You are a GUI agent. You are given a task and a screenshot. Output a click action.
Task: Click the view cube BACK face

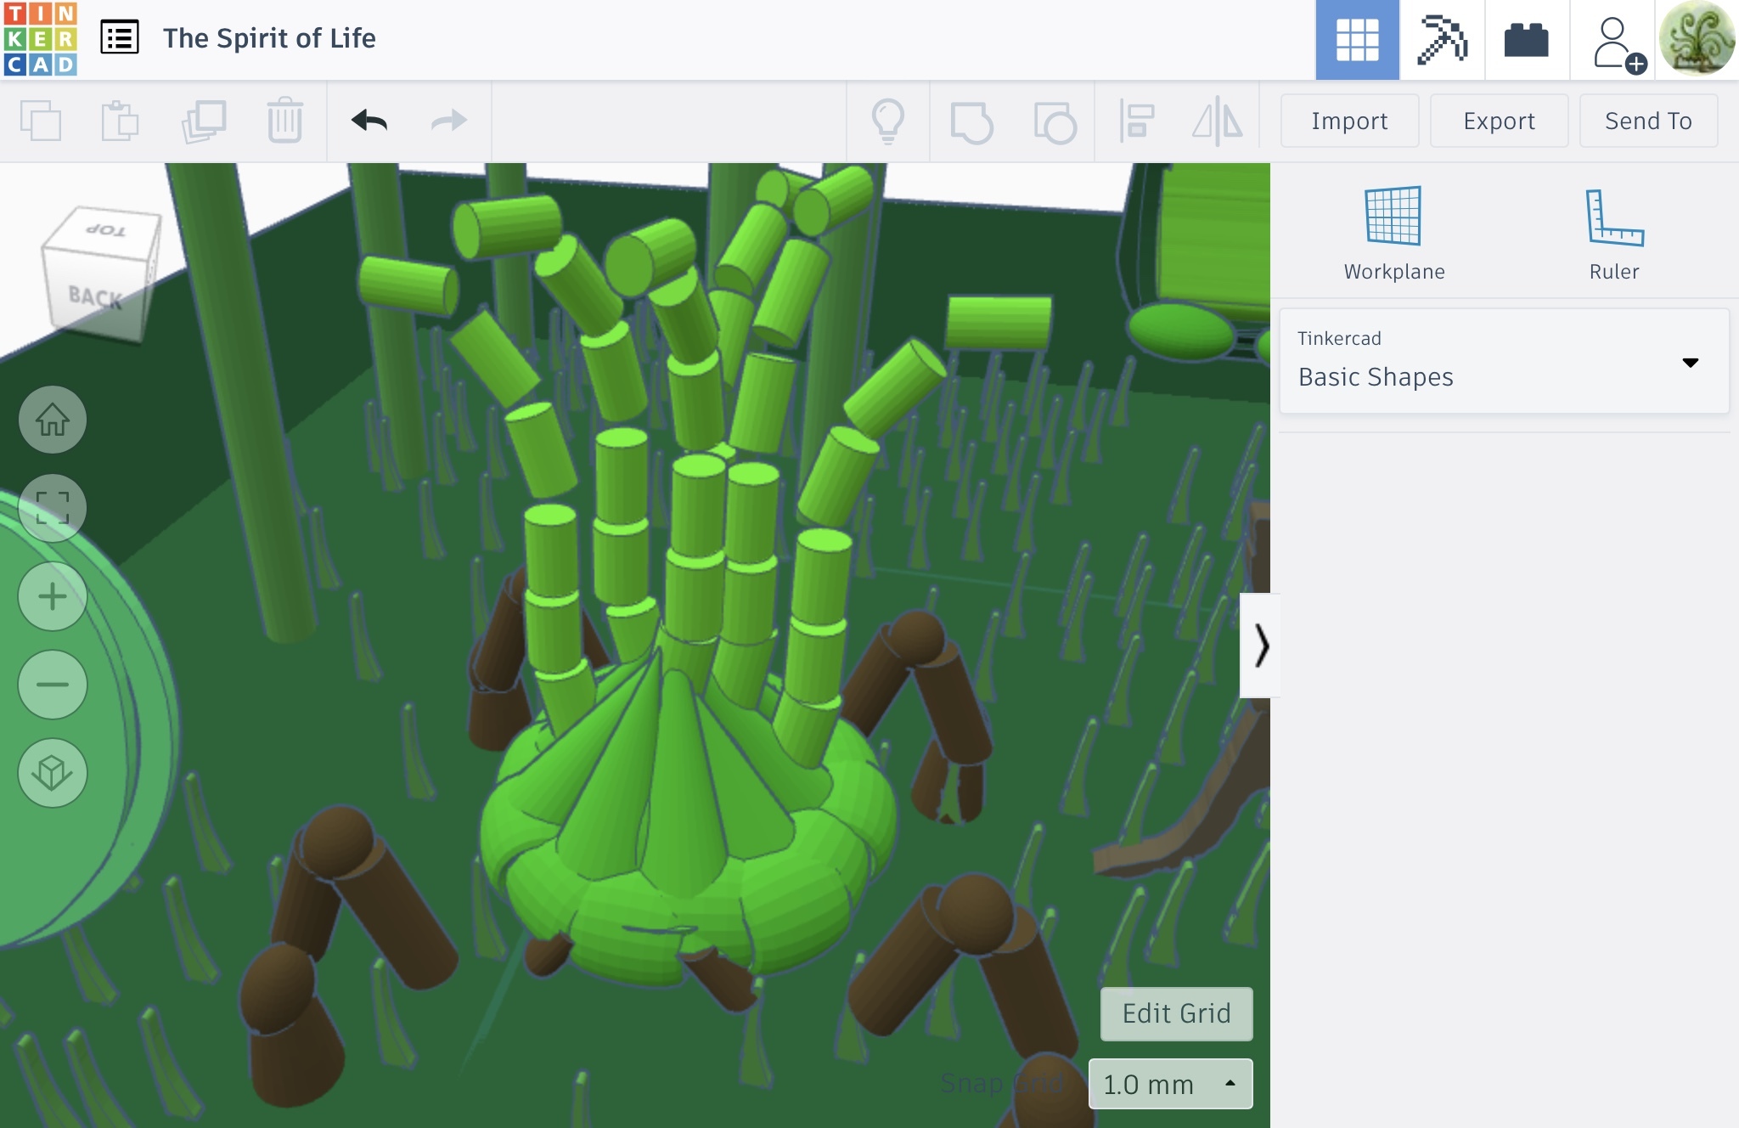pyautogui.click(x=95, y=296)
